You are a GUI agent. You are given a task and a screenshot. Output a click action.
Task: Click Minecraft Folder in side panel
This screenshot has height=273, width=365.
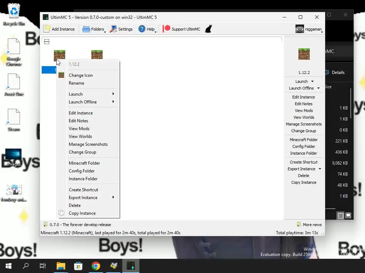coord(304,140)
